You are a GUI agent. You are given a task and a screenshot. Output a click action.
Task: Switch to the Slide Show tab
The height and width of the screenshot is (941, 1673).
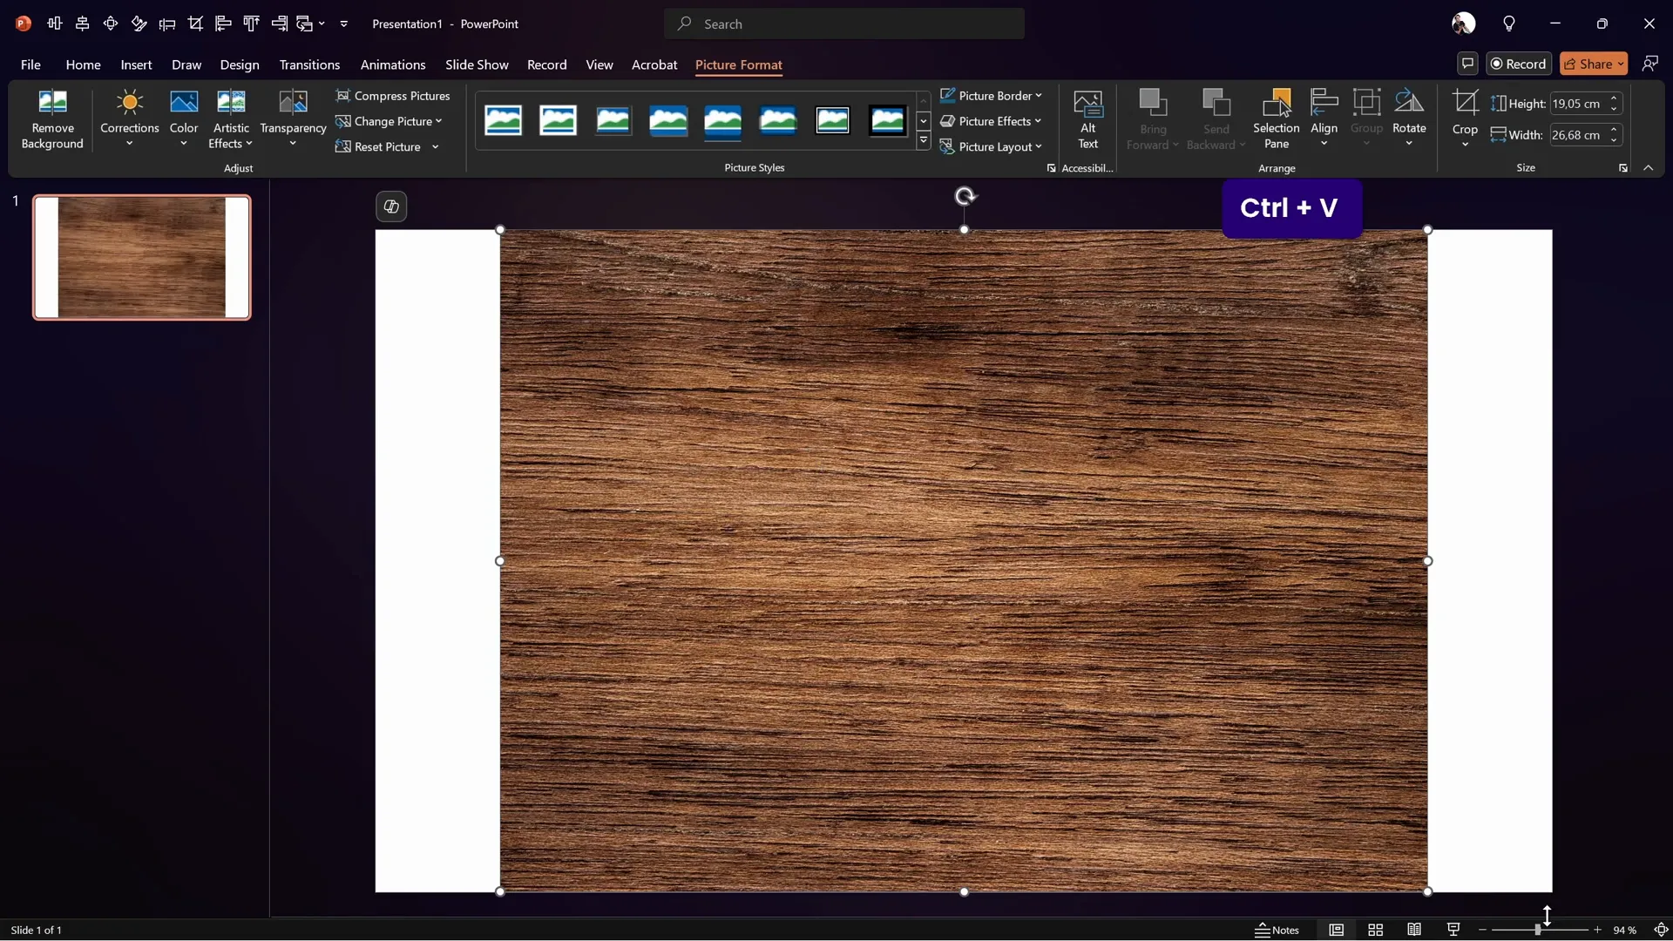click(477, 64)
